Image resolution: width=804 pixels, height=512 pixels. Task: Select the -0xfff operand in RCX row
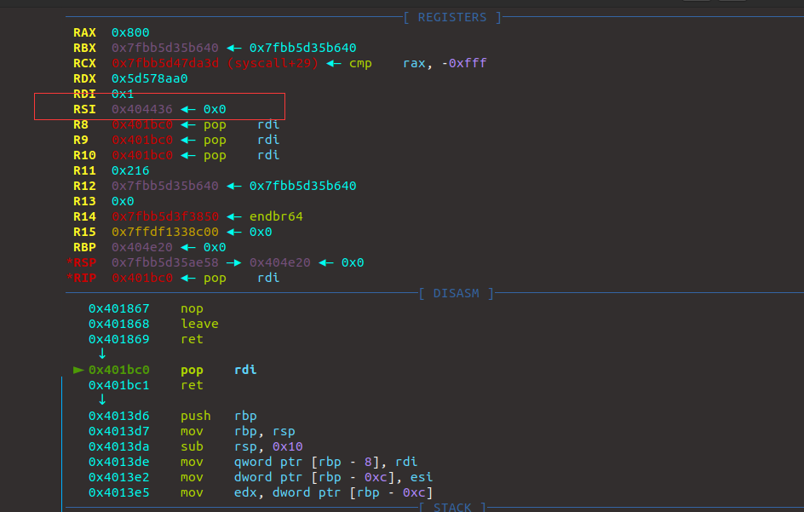point(463,63)
